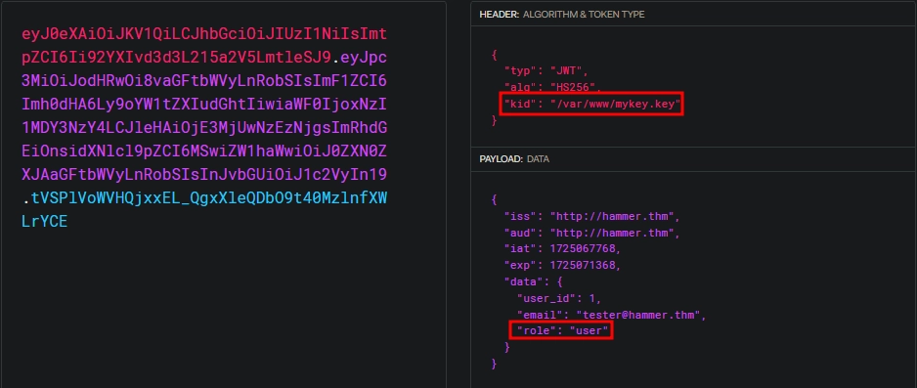Select the HEADER: ALGORITHM & TOKEN TYPE label
This screenshot has height=388, width=917.
point(561,14)
